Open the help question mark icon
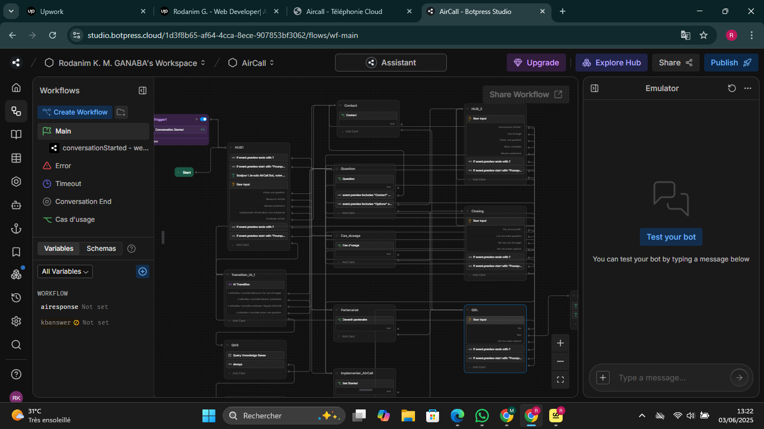This screenshot has height=429, width=764. click(16, 374)
